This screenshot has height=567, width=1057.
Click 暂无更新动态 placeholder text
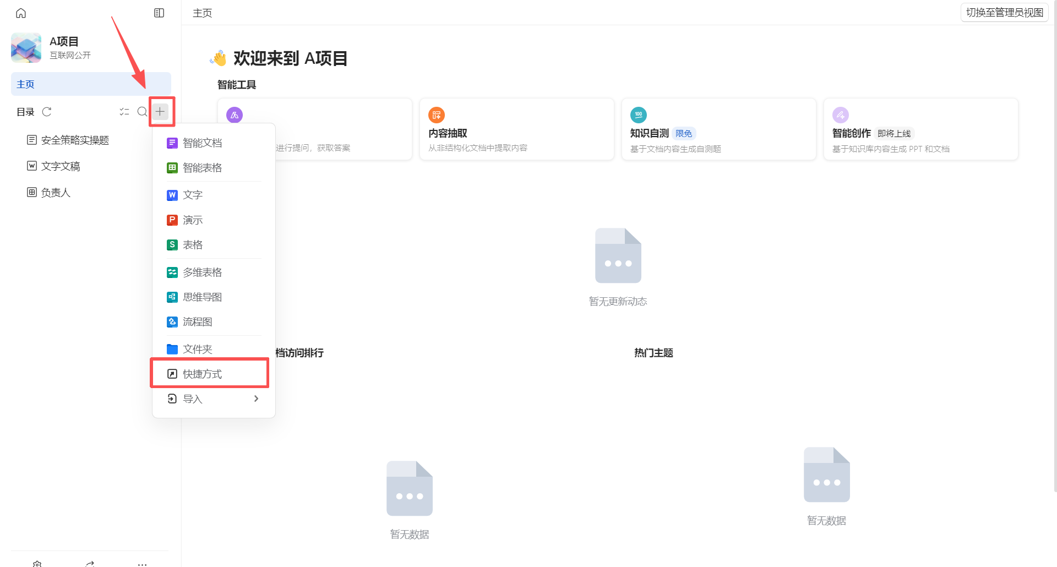[x=618, y=302]
